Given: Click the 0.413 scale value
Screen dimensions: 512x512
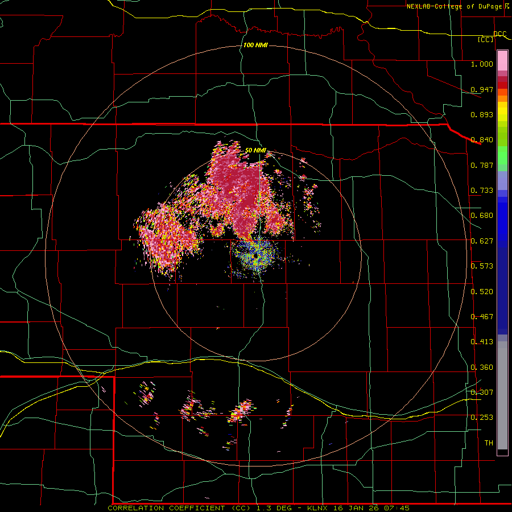Looking at the screenshot, I should click(482, 342).
